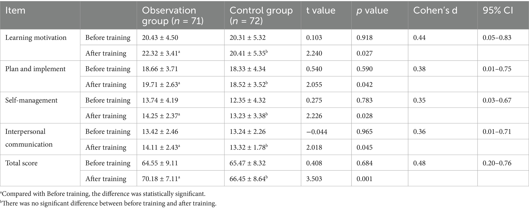
Task: Select the Self-management row label
Action: (31, 100)
